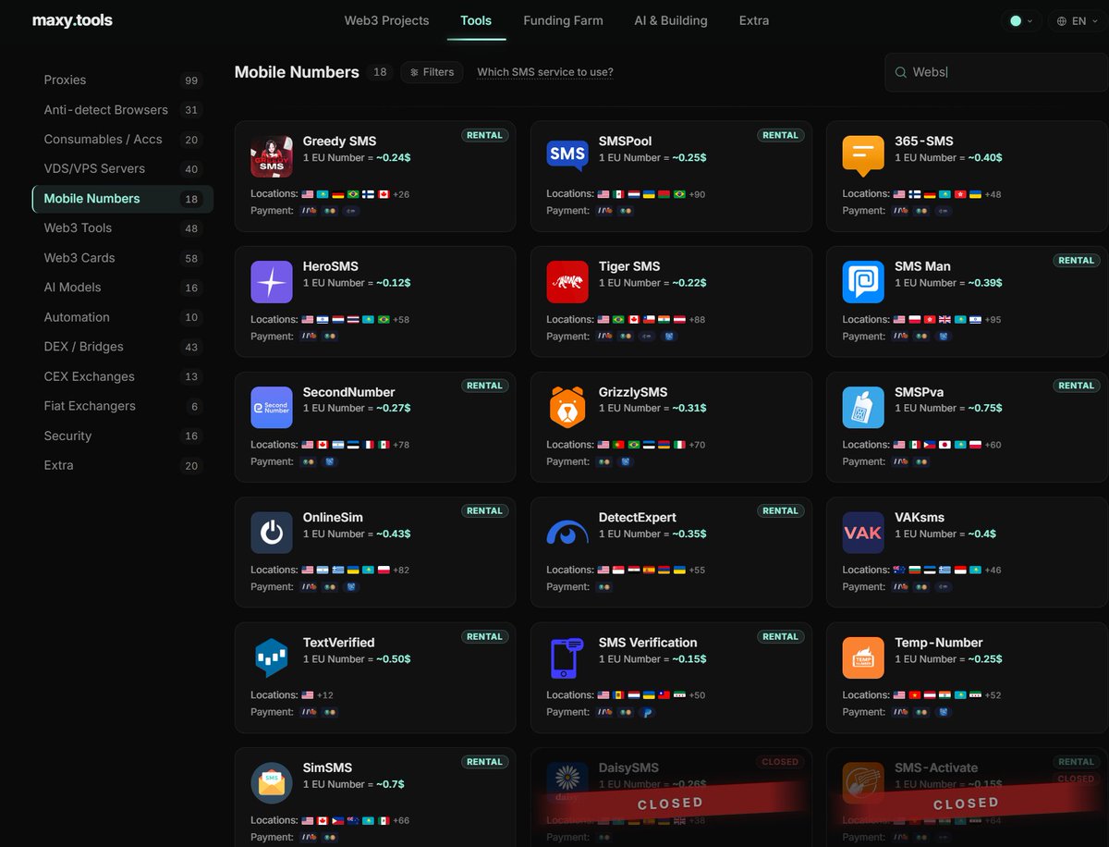The image size is (1109, 847).
Task: Select Consumables / Accs category
Action: pyautogui.click(x=122, y=139)
